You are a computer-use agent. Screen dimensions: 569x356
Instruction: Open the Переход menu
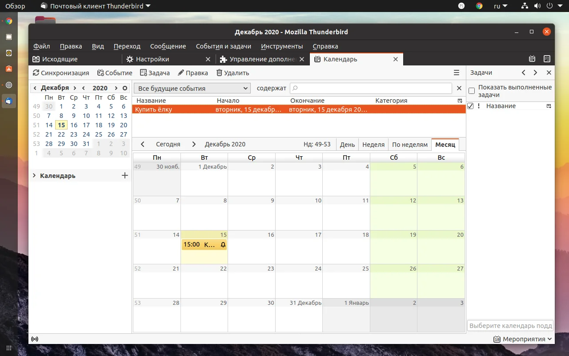[127, 46]
